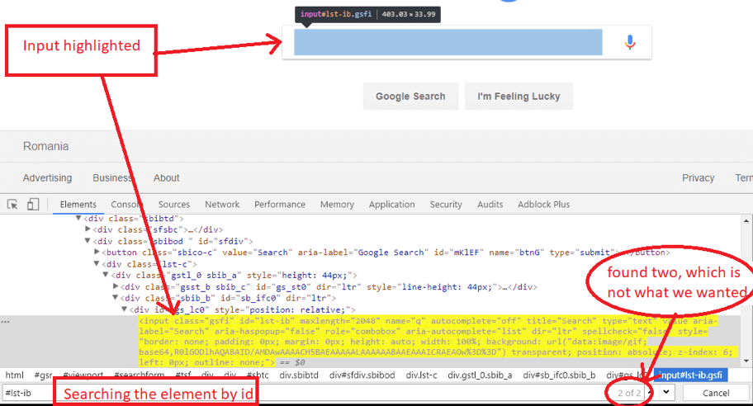Expand the div class sfsbc node

[88, 229]
